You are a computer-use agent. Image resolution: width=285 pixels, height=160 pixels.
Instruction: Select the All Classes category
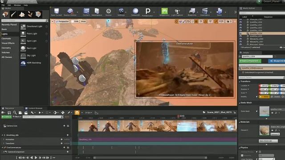pyautogui.click(x=7, y=57)
